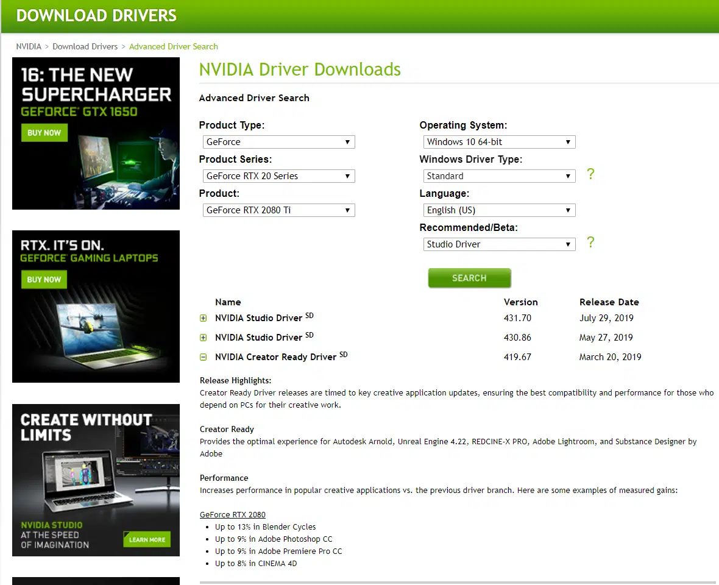Open the GeForce RTX 2080 link
This screenshot has height=585, width=719.
click(x=232, y=514)
